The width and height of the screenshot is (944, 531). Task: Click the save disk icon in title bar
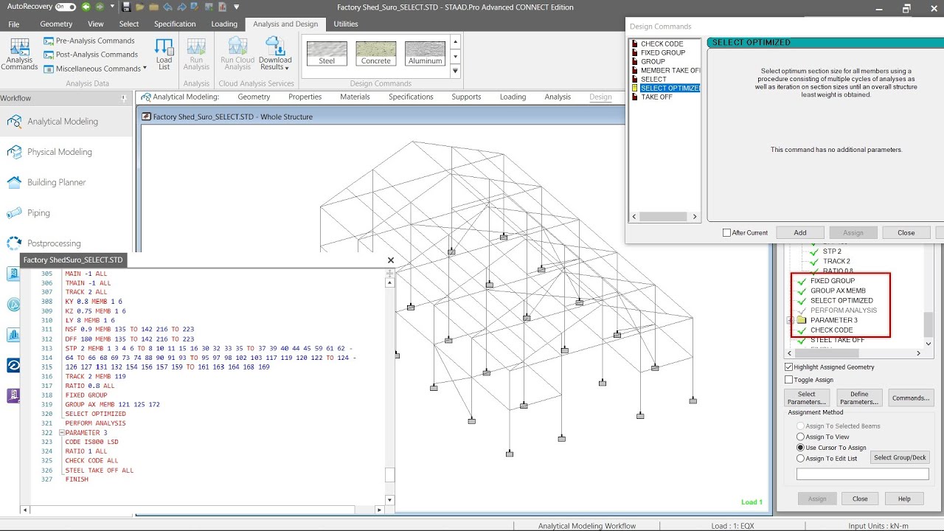click(x=127, y=7)
